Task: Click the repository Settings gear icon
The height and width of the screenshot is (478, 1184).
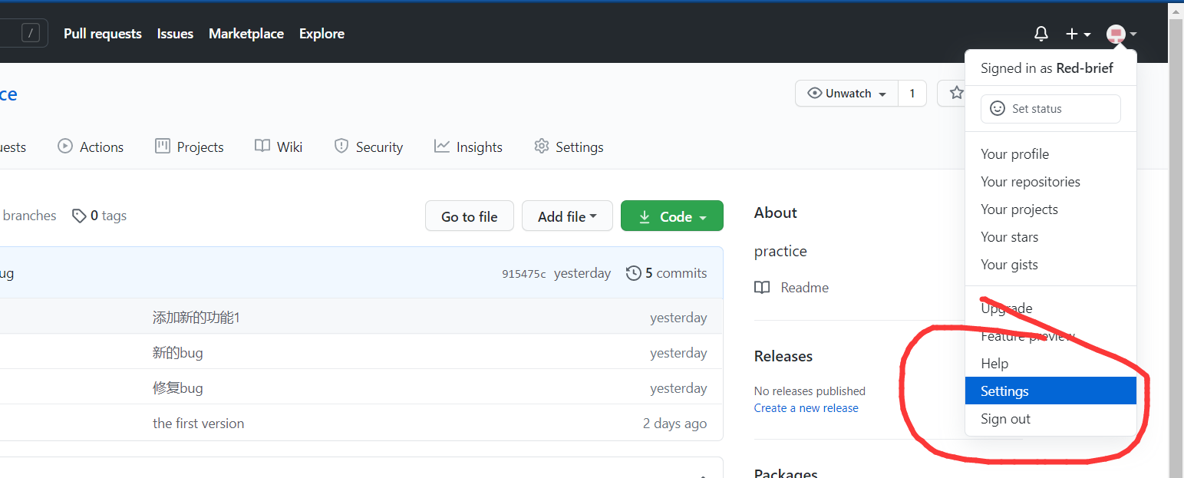Action: point(542,146)
